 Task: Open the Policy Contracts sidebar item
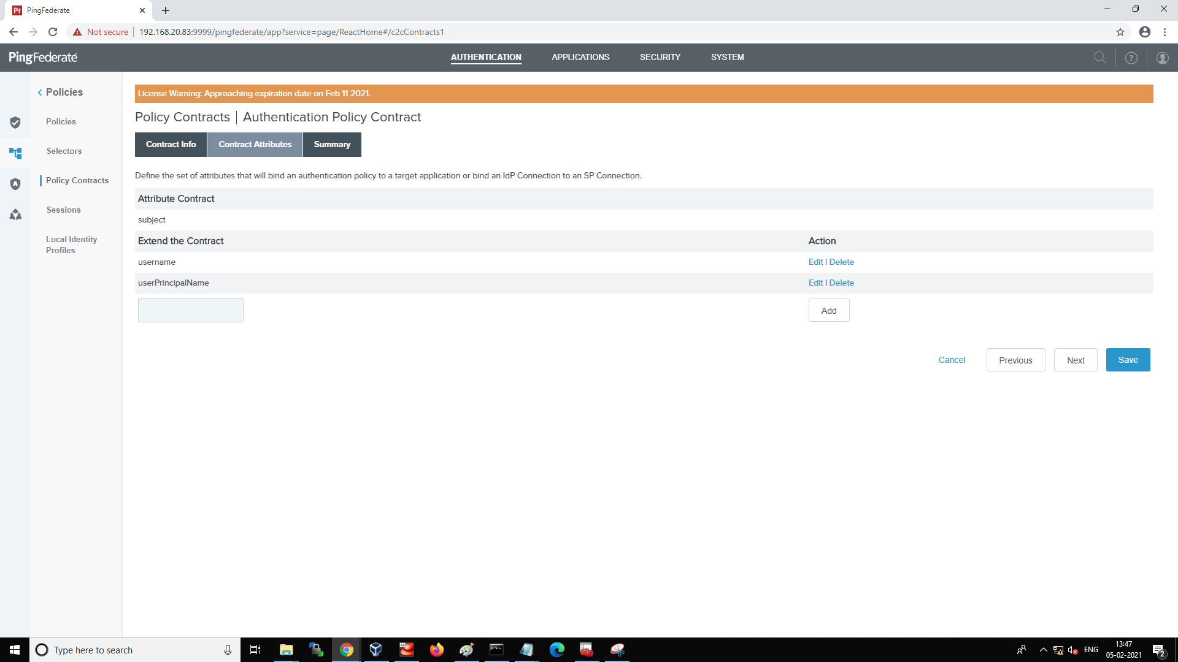click(x=78, y=180)
